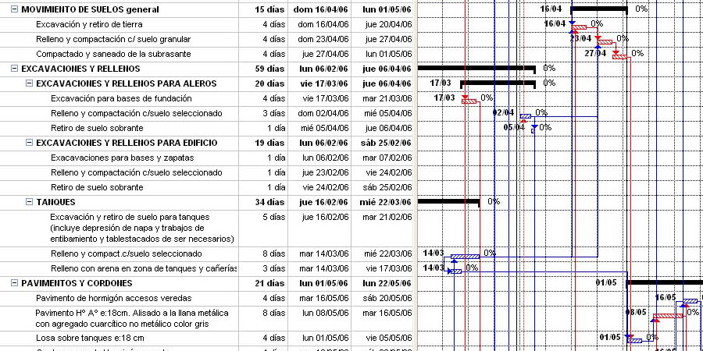This screenshot has width=703, height=351.
Task: Select the Excavación y retiro de tierra task
Action: (89, 24)
